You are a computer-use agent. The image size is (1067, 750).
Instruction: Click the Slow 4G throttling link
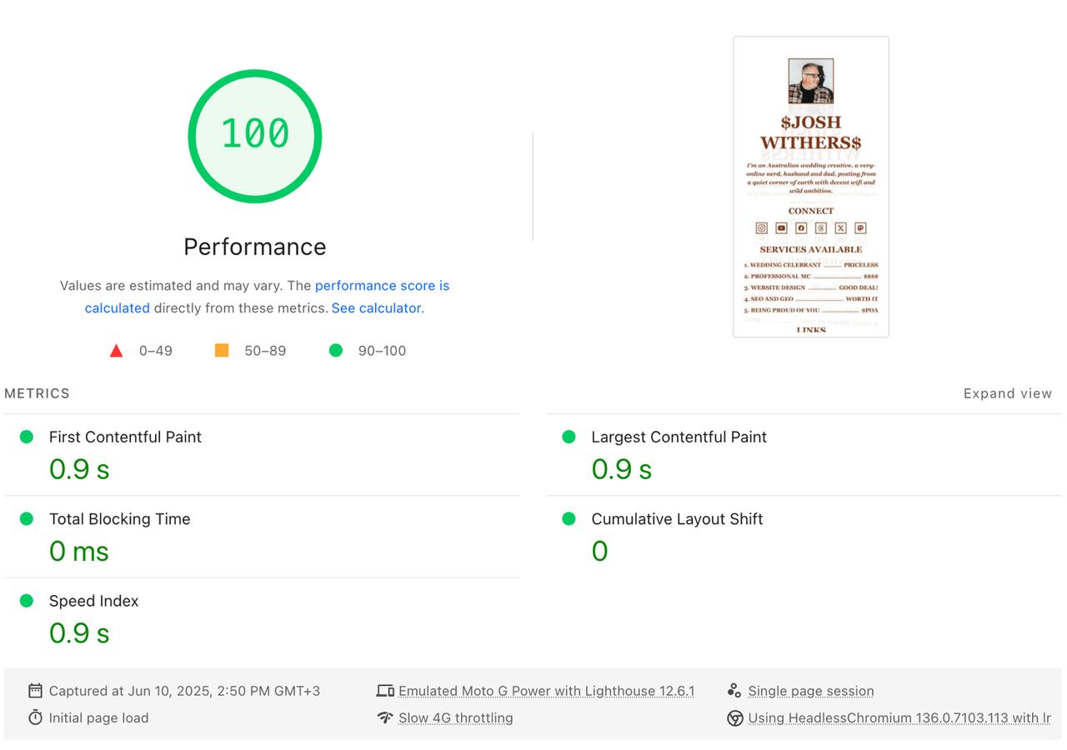(456, 717)
